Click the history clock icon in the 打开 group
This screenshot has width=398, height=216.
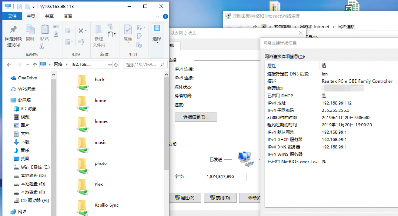pyautogui.click(x=140, y=46)
